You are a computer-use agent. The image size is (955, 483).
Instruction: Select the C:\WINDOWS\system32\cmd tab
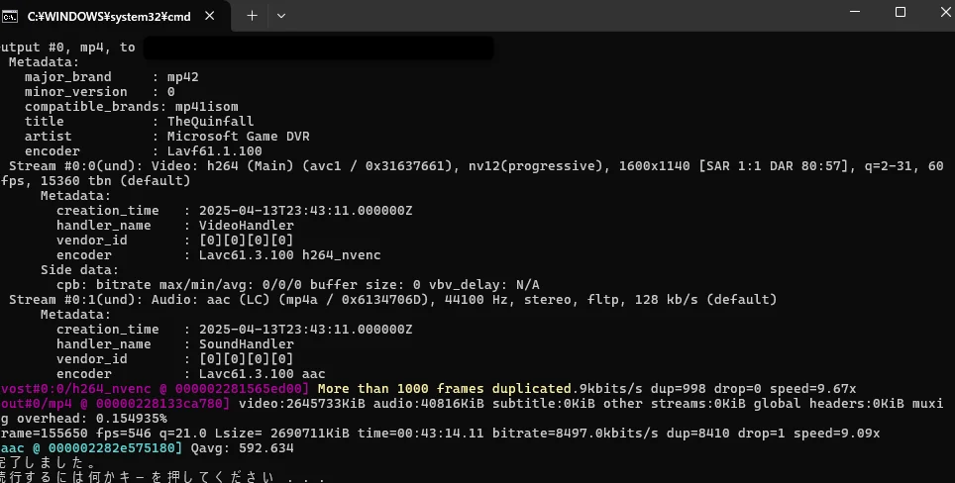[x=109, y=16]
